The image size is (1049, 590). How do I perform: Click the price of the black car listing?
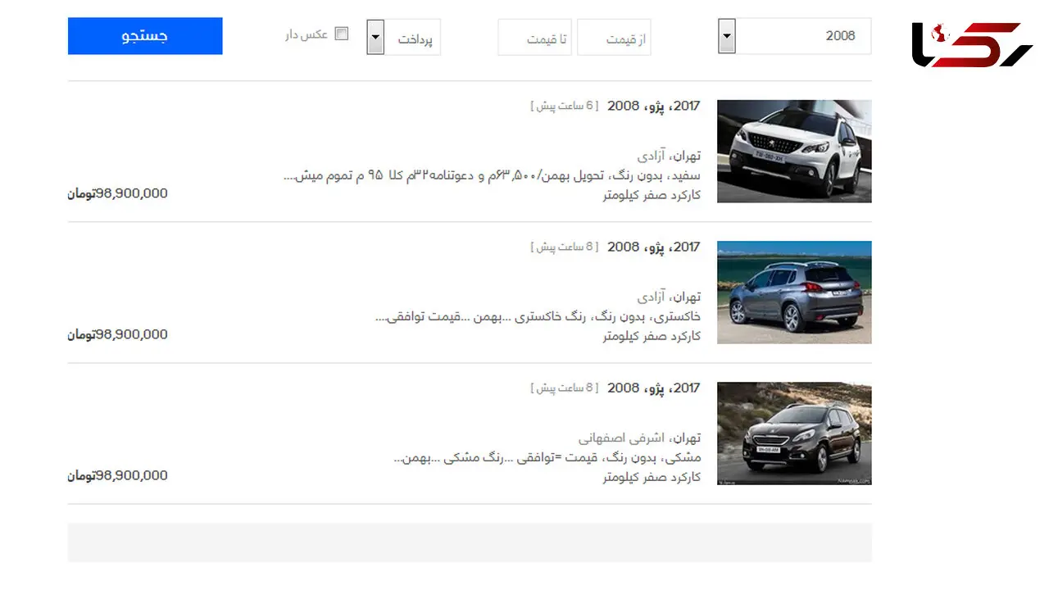(117, 475)
